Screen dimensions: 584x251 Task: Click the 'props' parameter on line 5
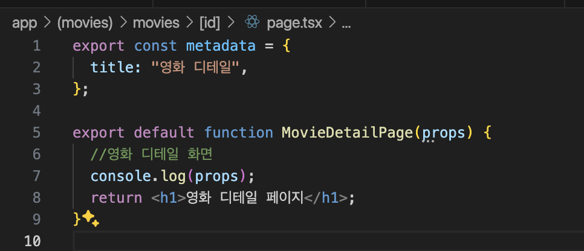click(x=444, y=133)
